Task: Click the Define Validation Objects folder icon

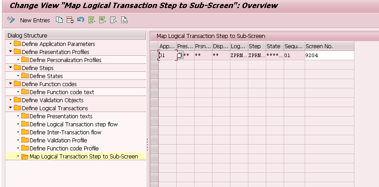Action: tap(17, 100)
